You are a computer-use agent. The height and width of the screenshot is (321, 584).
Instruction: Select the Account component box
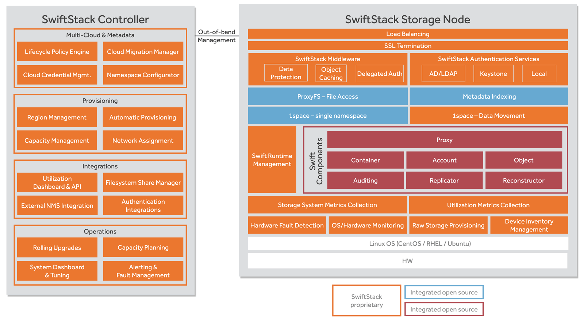click(445, 160)
